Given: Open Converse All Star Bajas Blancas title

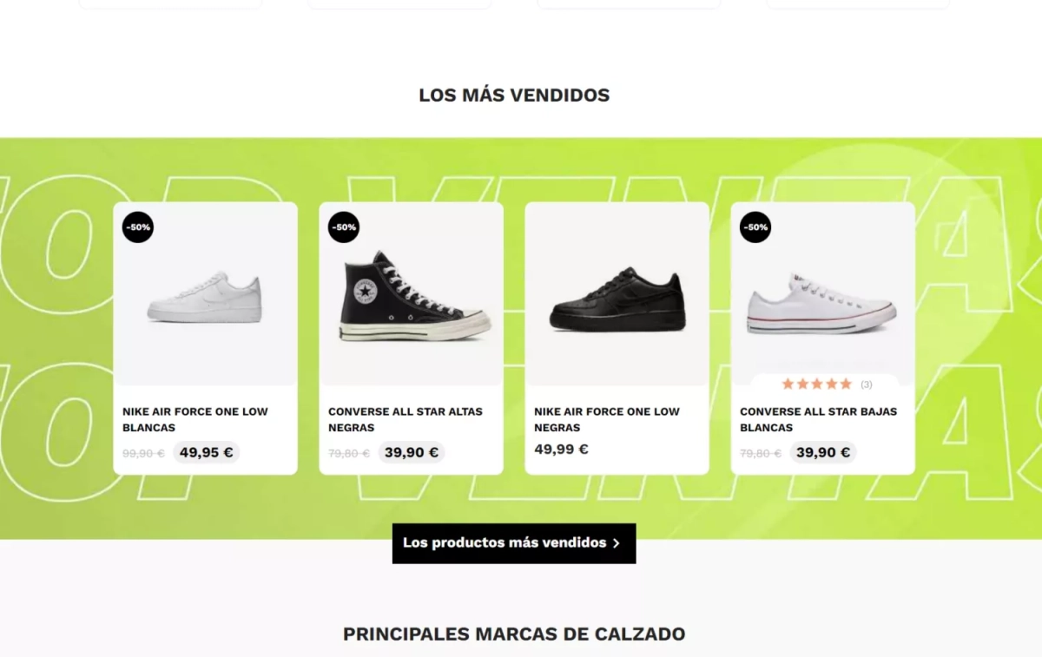Looking at the screenshot, I should point(819,419).
